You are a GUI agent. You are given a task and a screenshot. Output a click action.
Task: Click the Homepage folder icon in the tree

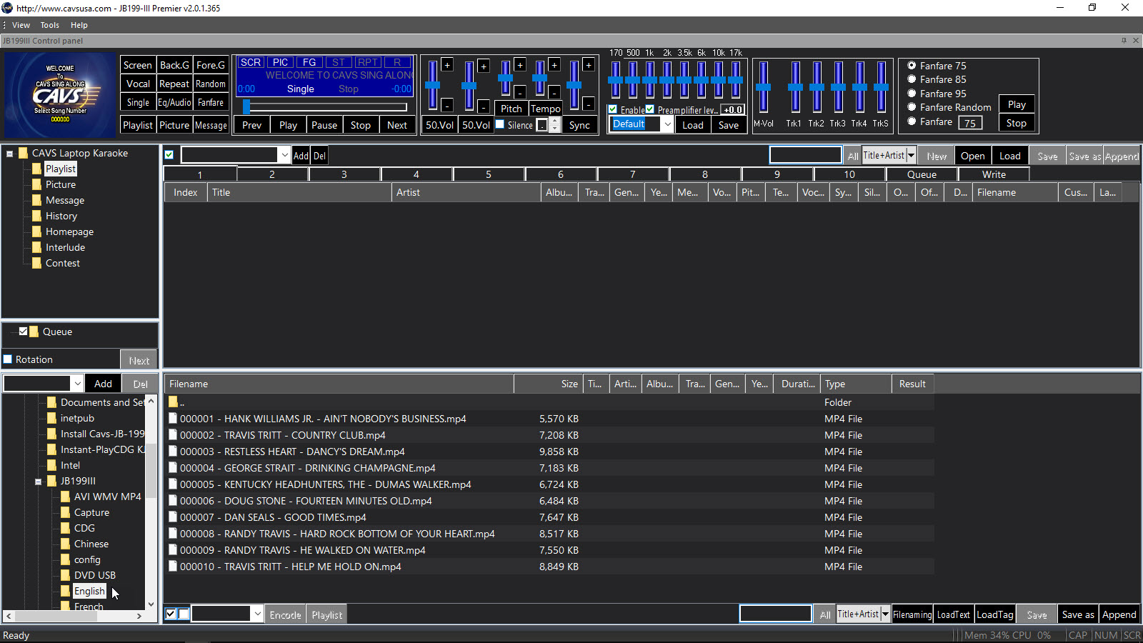pyautogui.click(x=37, y=231)
